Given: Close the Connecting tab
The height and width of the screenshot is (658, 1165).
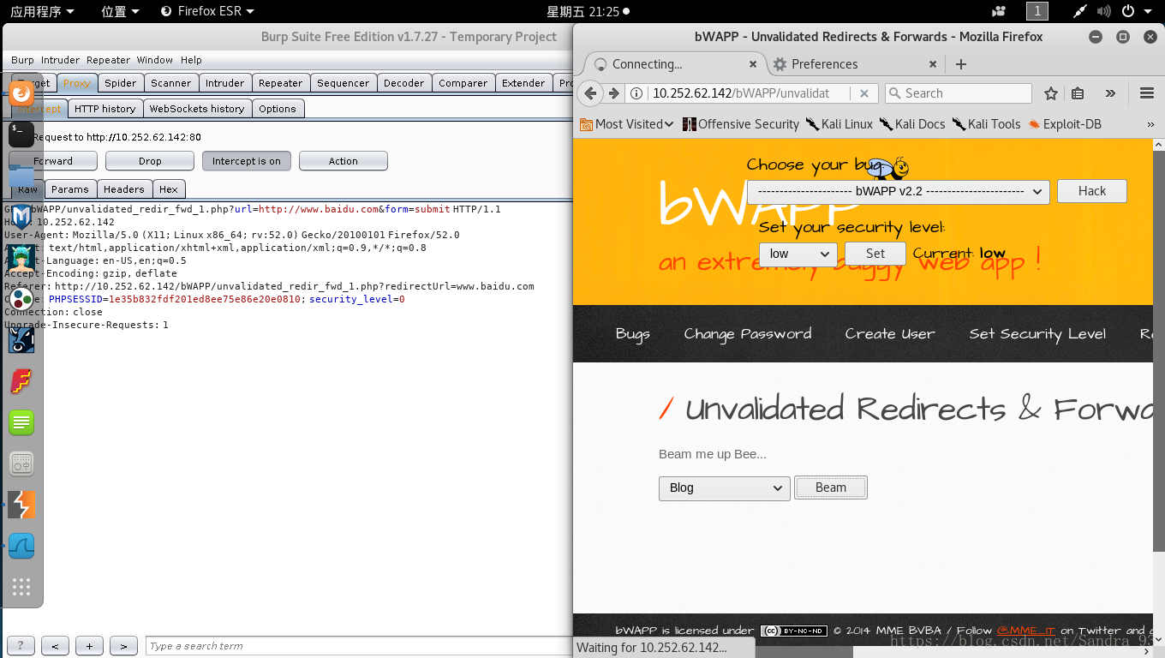Looking at the screenshot, I should point(753,64).
